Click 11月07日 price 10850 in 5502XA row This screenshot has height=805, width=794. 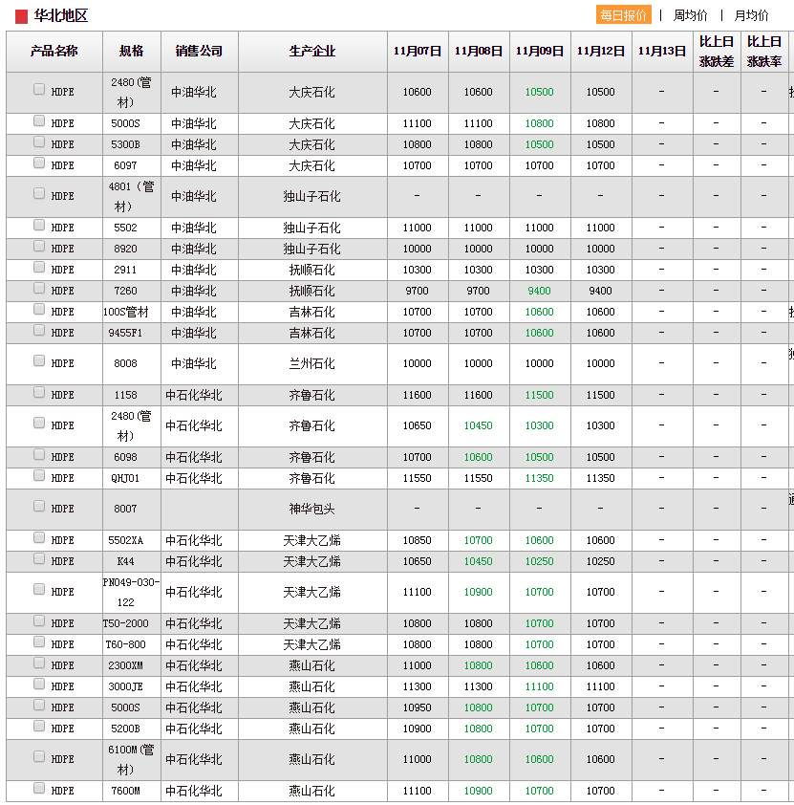click(x=417, y=540)
